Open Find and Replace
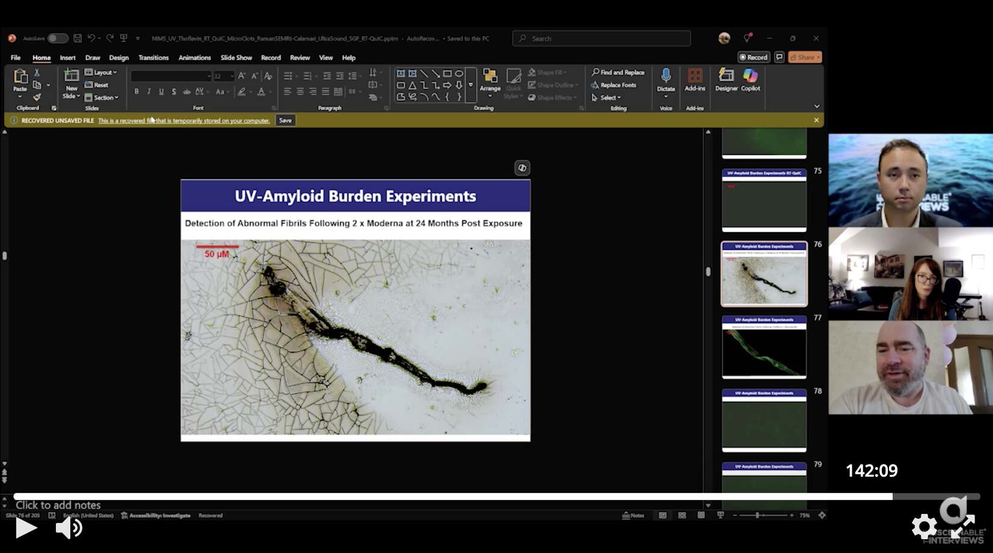 pyautogui.click(x=618, y=72)
